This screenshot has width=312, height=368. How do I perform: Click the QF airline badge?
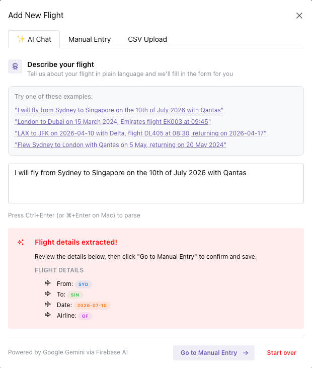[x=85, y=316]
